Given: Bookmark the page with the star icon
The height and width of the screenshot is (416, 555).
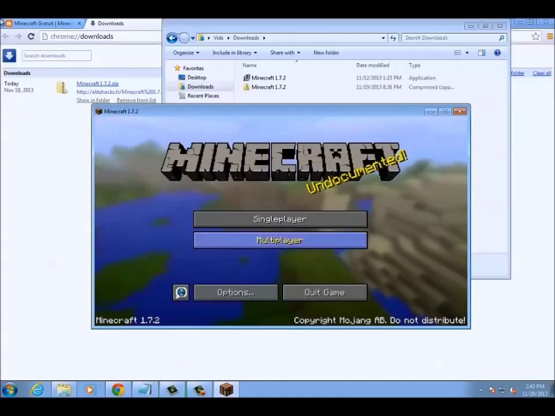Looking at the screenshot, I should coord(535,36).
